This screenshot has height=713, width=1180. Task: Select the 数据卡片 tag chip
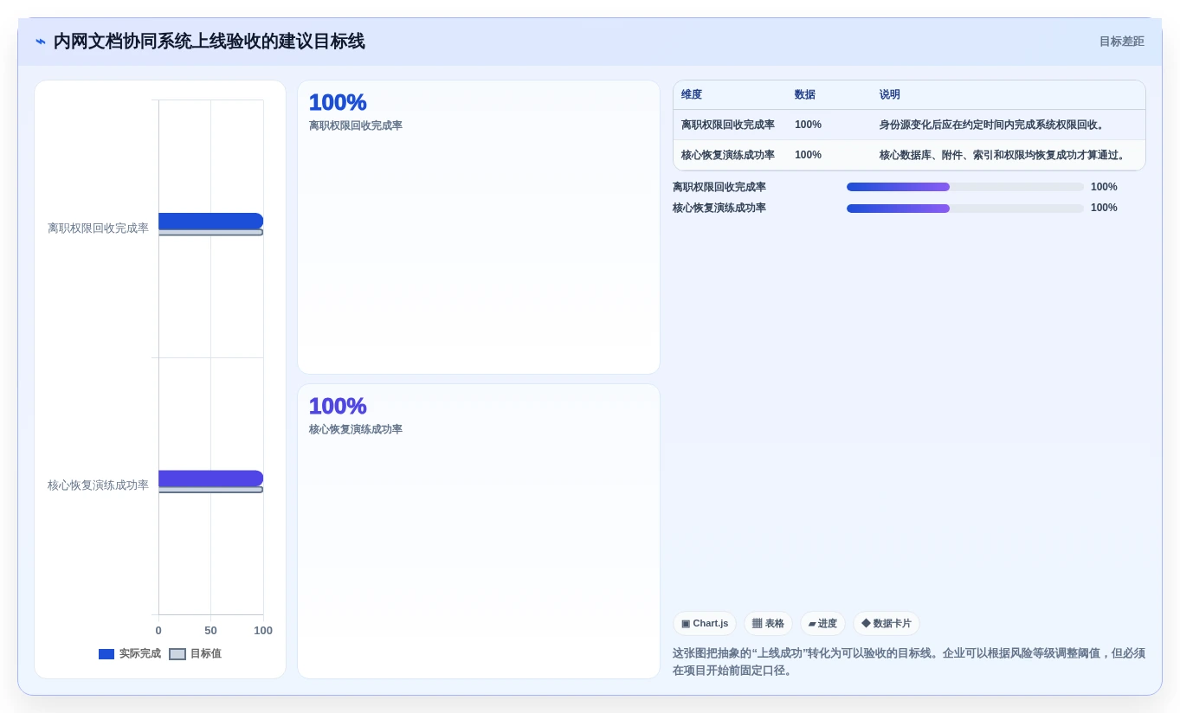tap(887, 624)
